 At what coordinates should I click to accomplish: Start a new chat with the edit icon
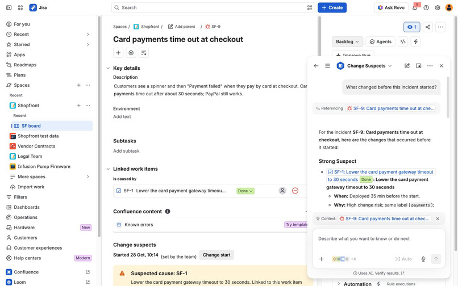(407, 66)
